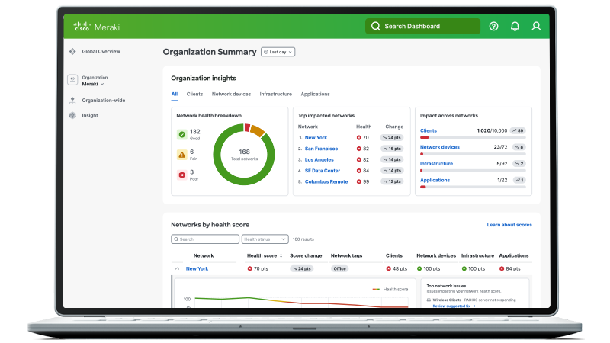Select the All insights tab
The height and width of the screenshot is (343, 610).
point(175,94)
